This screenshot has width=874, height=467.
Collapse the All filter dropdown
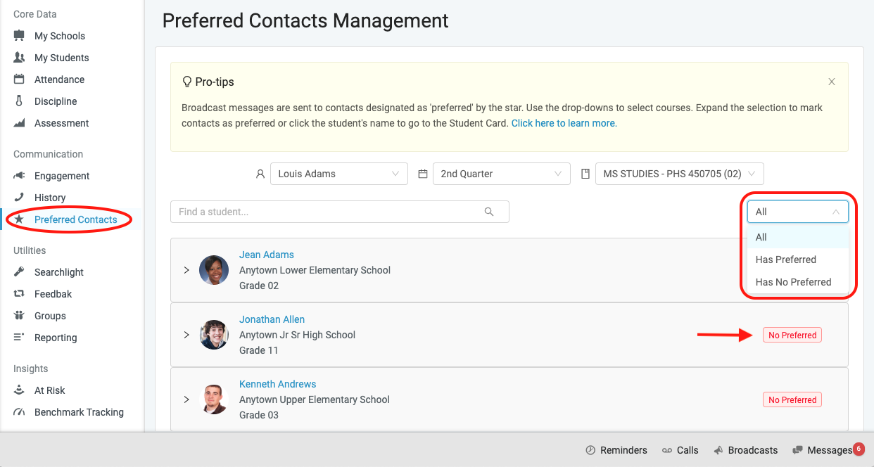[798, 212]
